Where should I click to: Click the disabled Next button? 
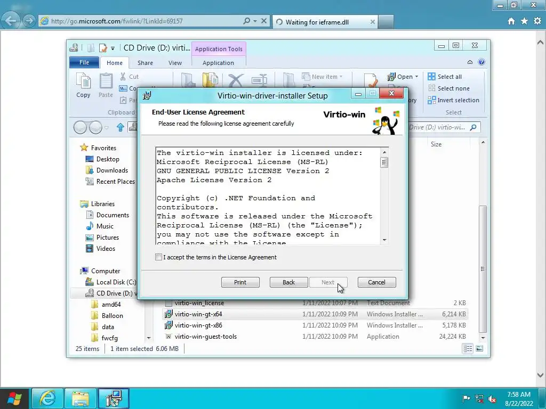328,282
